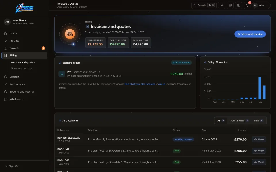Click the £270.00 amount

(240, 140)
